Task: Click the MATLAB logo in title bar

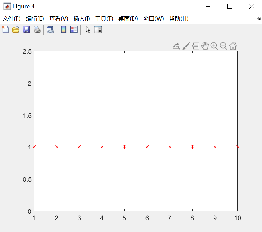Action: pos(7,6)
